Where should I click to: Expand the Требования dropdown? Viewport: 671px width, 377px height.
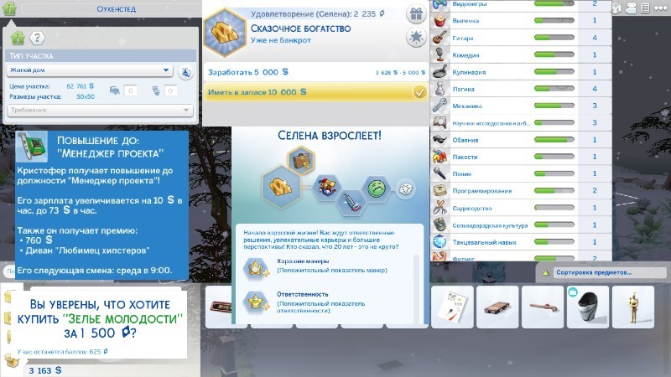click(x=100, y=111)
